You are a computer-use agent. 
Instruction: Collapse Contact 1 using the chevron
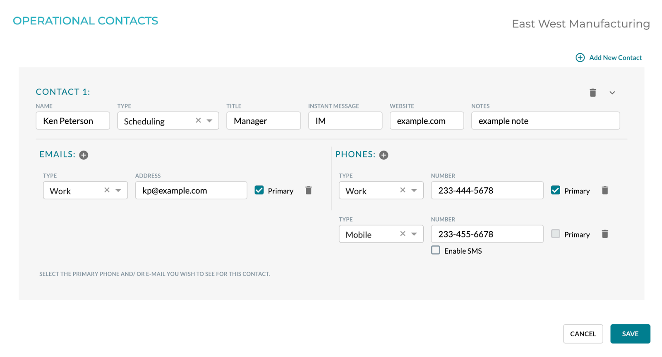612,93
